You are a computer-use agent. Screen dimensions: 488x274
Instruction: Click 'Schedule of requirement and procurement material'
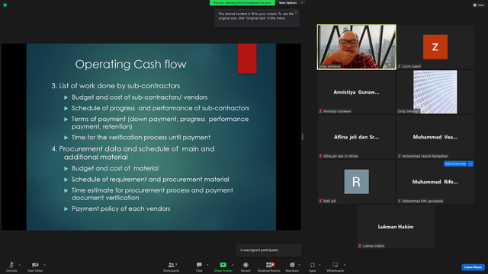pyautogui.click(x=150, y=180)
